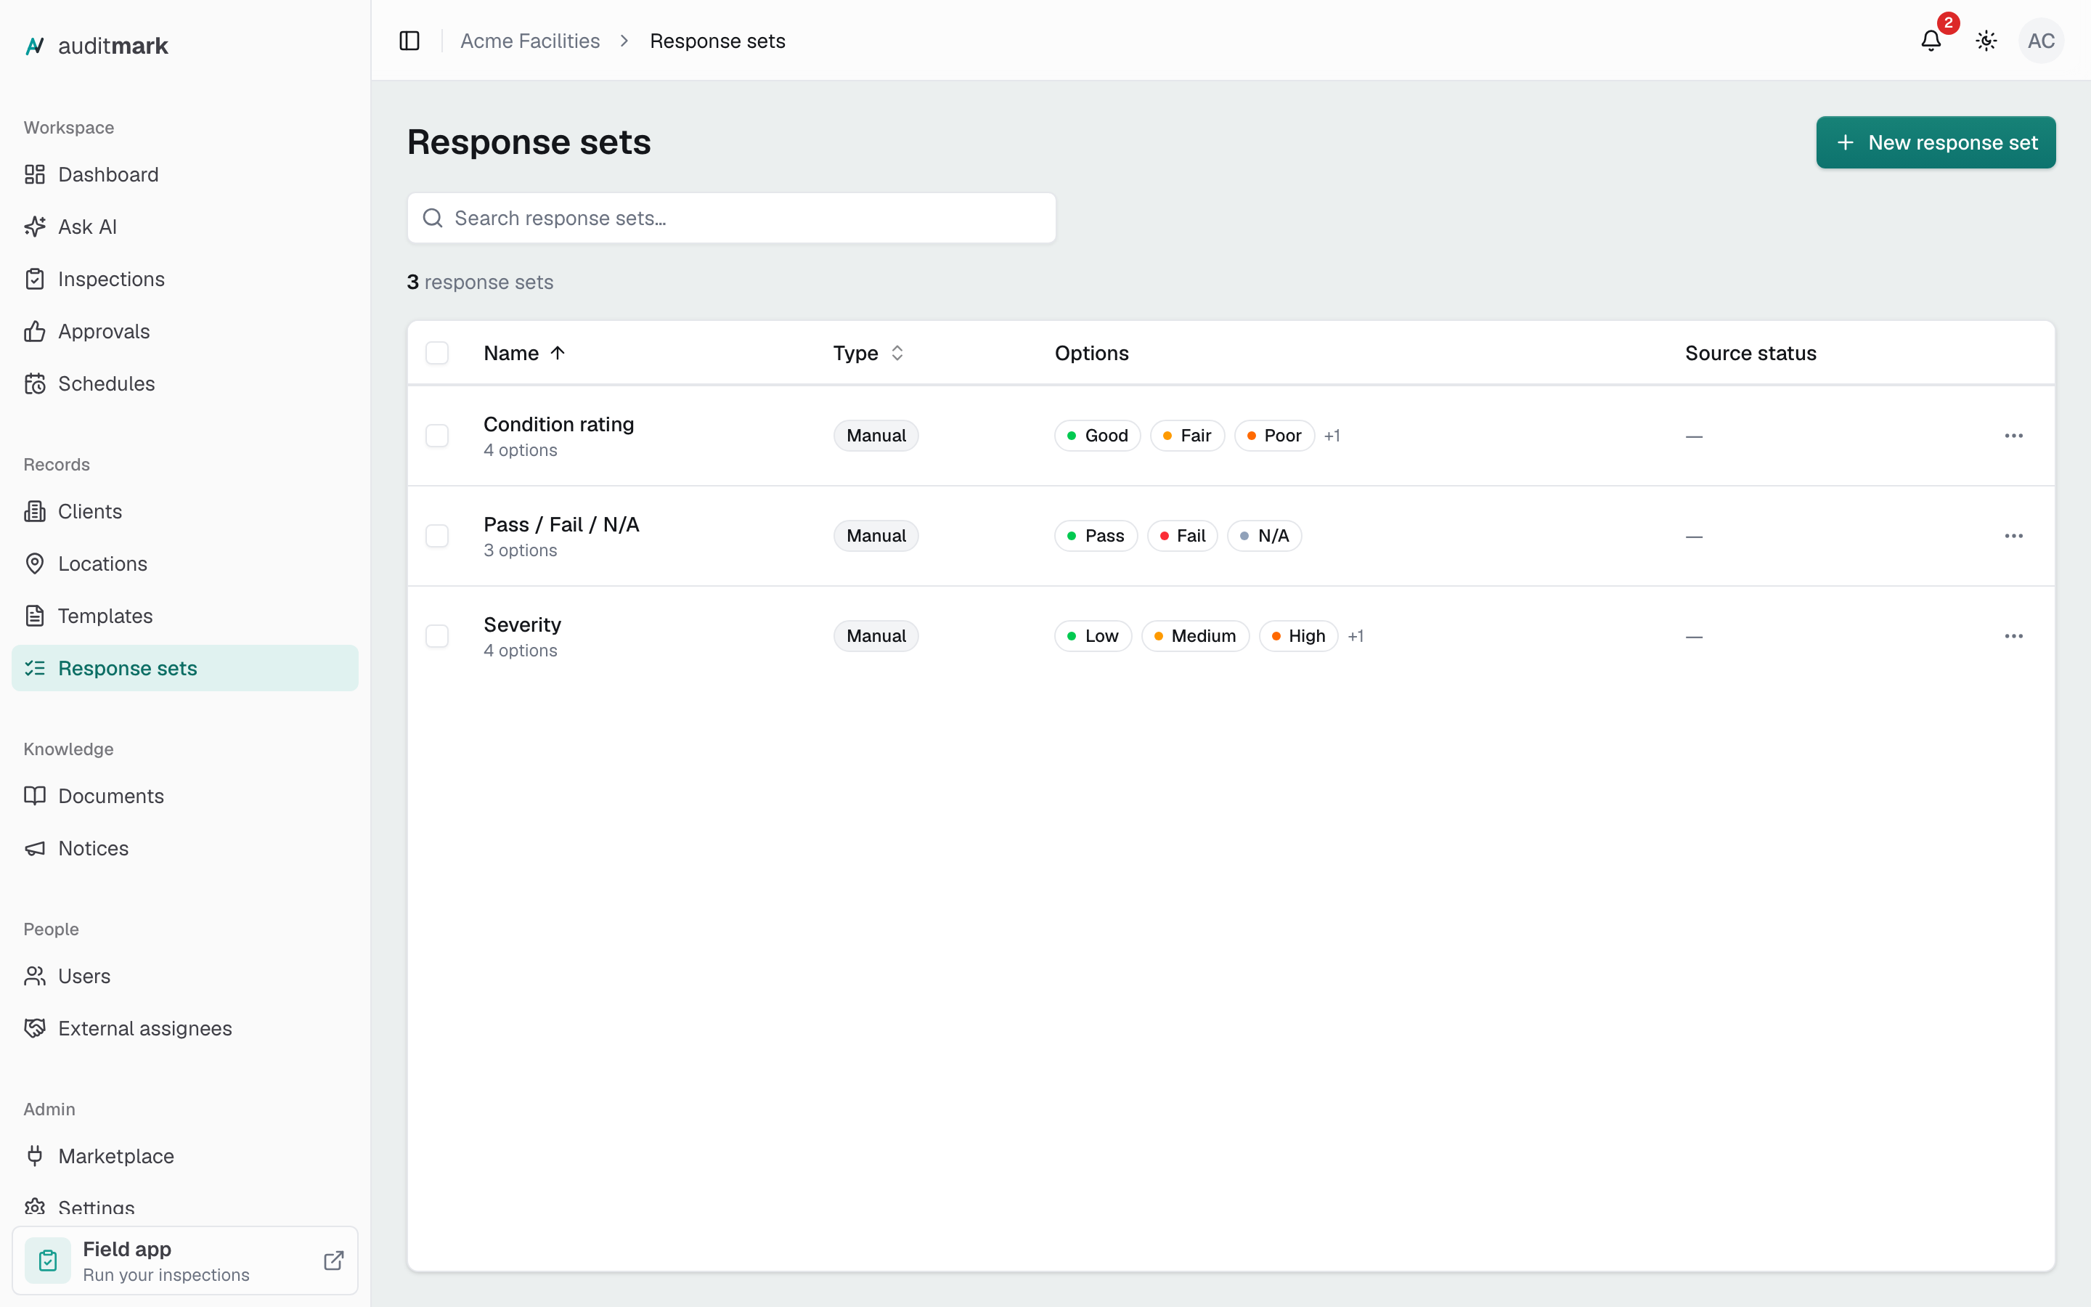Image resolution: width=2091 pixels, height=1307 pixels.
Task: Open the Pass / Fail / N/A actions menu
Action: coord(2013,536)
